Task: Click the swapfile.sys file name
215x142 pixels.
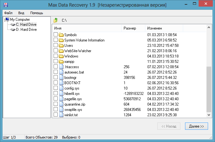Action: click(x=73, y=110)
